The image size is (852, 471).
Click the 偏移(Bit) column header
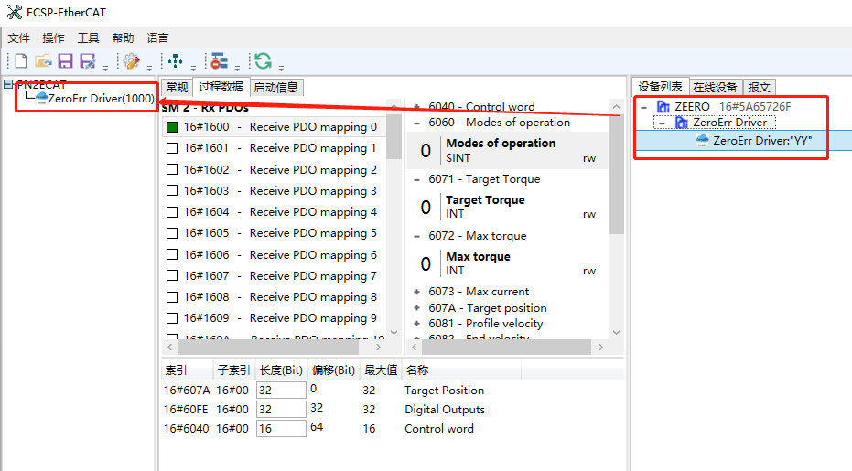pyautogui.click(x=334, y=370)
